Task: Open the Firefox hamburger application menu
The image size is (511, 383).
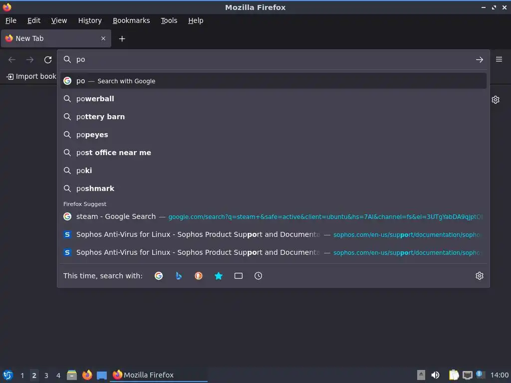Action: click(x=499, y=59)
